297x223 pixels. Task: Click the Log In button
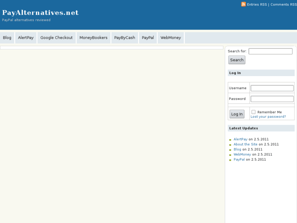point(237,114)
